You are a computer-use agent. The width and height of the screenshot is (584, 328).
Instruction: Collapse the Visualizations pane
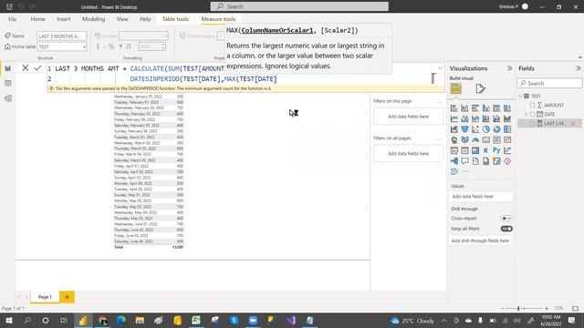pos(509,68)
